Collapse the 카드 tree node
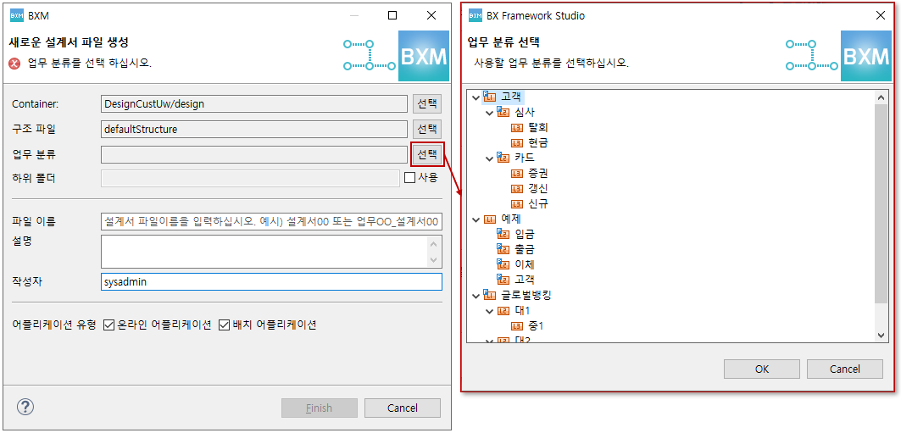 pyautogui.click(x=490, y=158)
